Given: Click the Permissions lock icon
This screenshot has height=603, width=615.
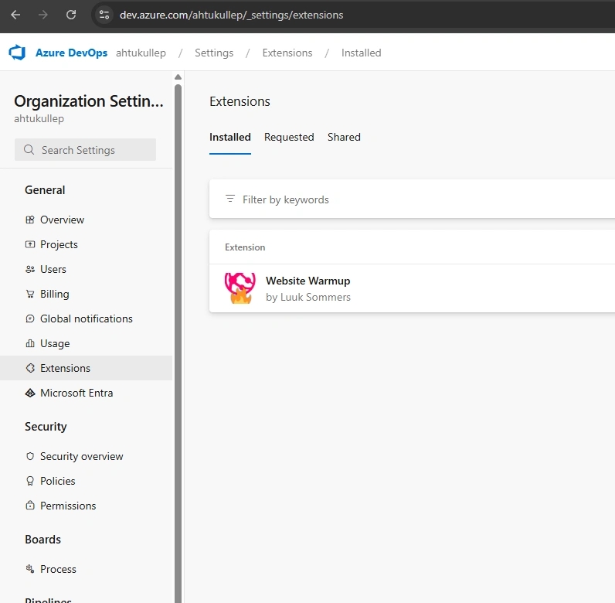Looking at the screenshot, I should pos(30,506).
